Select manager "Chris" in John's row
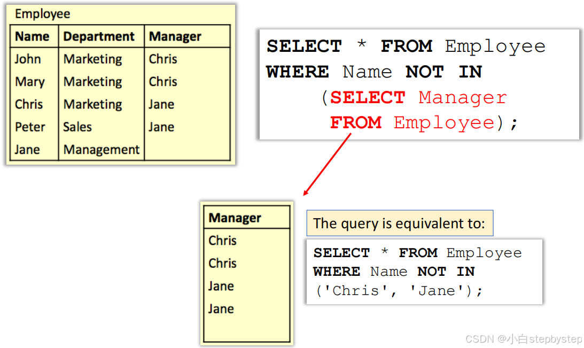Viewport: 584px width, 348px height. (163, 59)
